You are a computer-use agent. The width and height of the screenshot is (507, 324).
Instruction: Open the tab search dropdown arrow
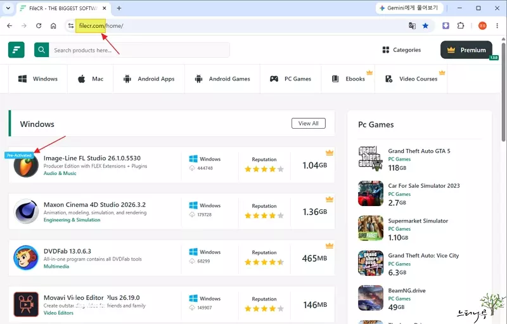pos(8,8)
